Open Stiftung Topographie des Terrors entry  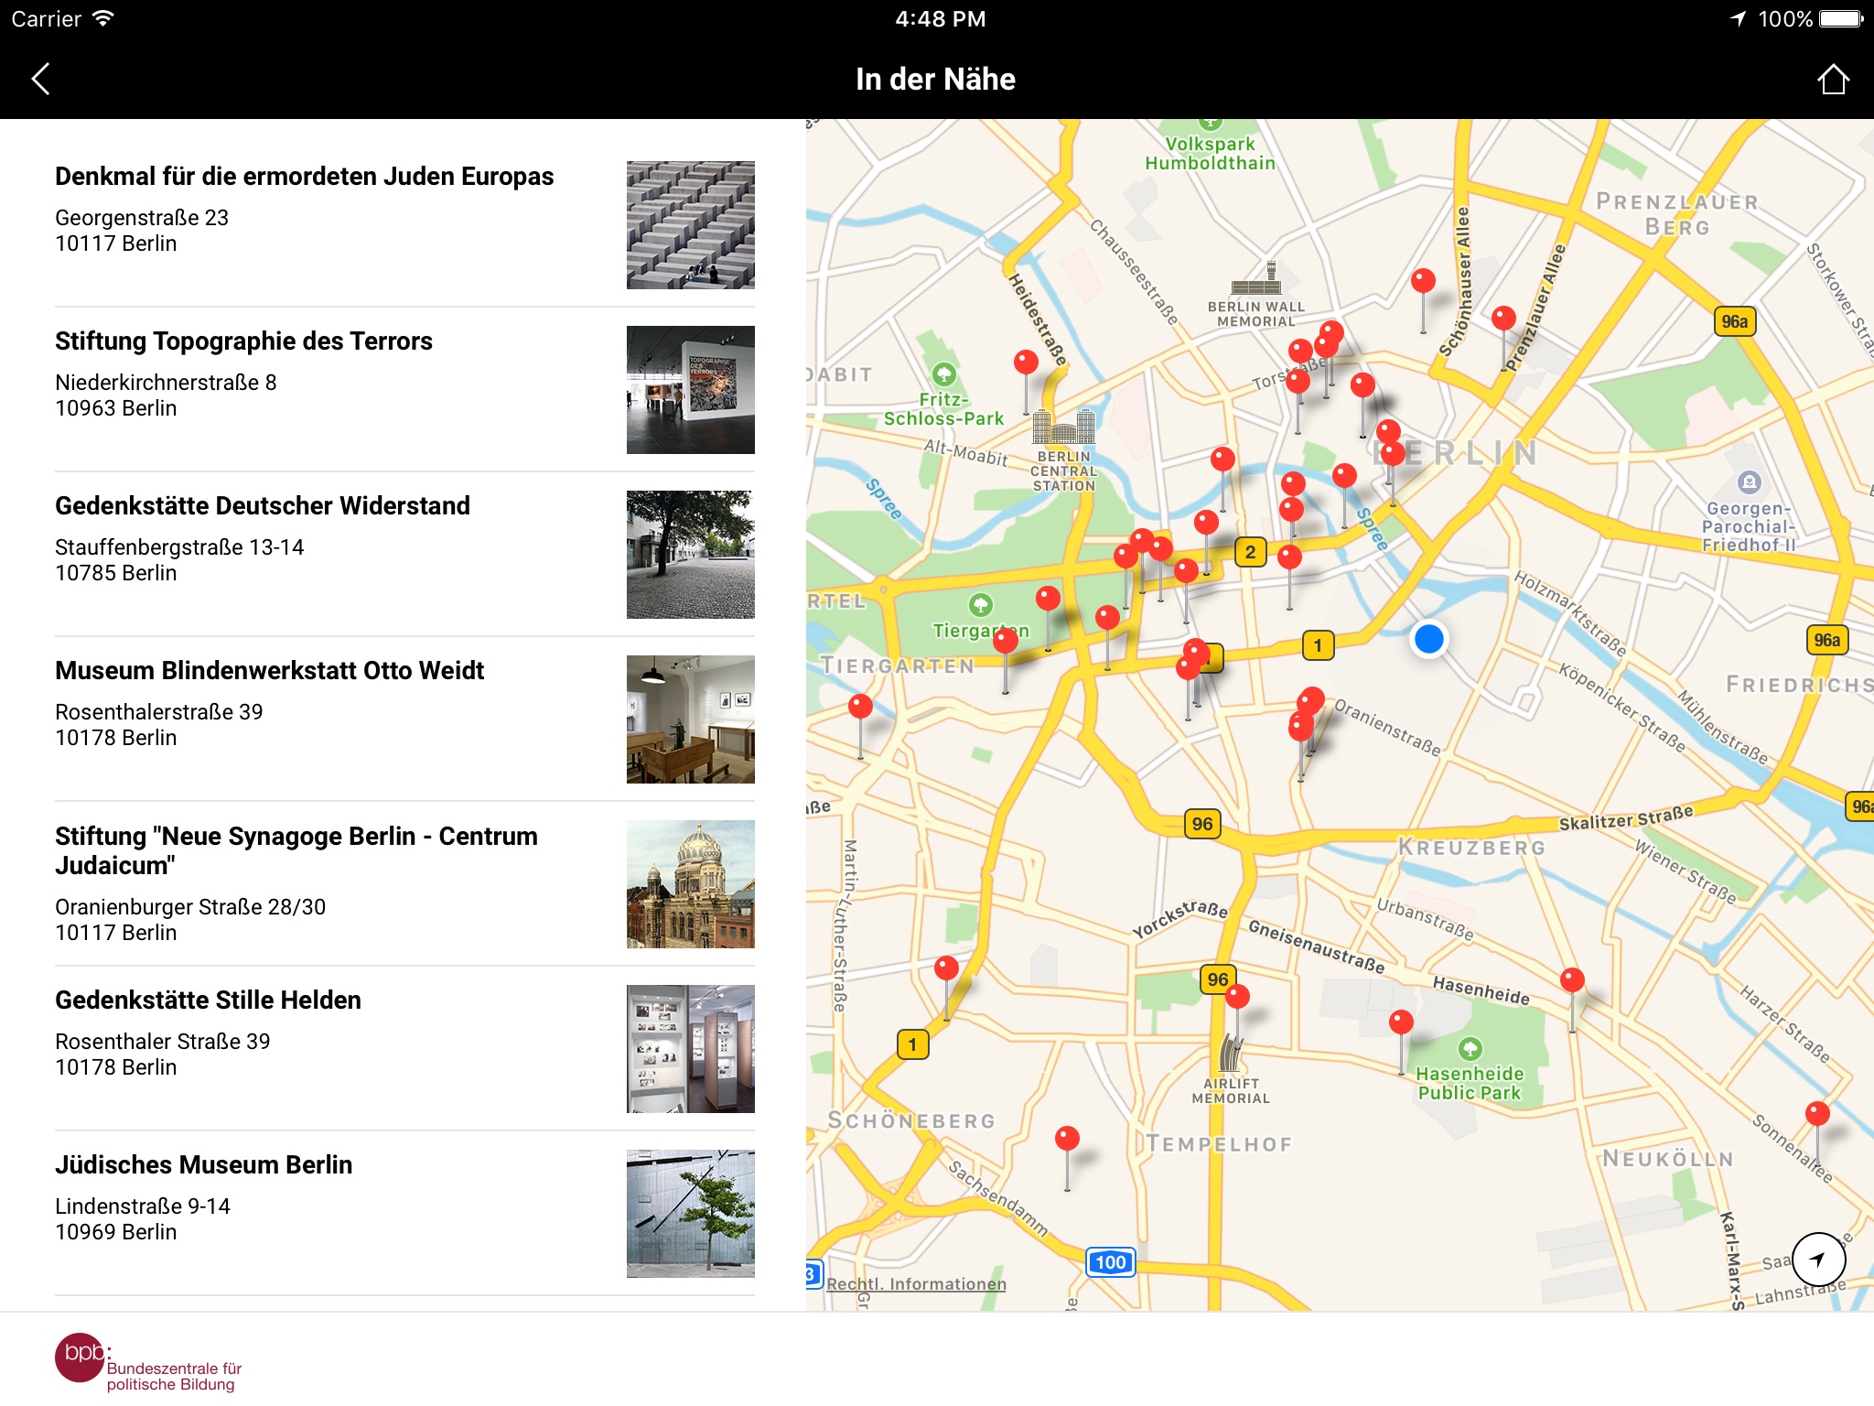(x=404, y=389)
